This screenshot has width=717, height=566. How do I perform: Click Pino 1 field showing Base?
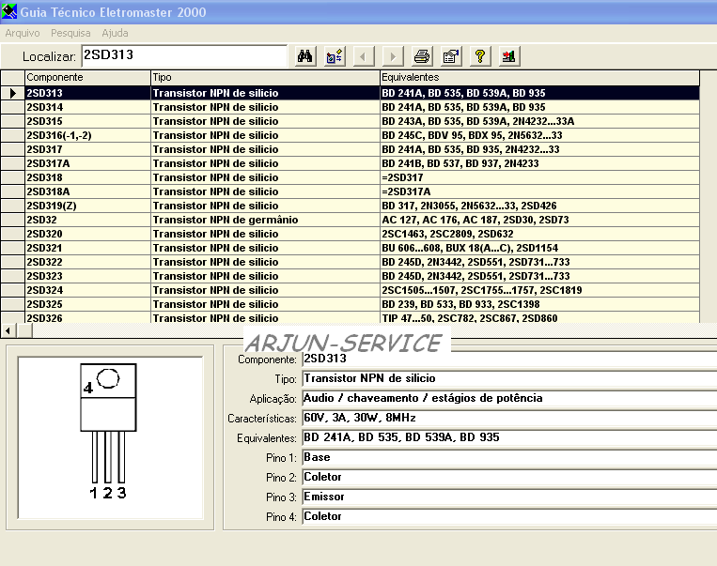point(509,457)
